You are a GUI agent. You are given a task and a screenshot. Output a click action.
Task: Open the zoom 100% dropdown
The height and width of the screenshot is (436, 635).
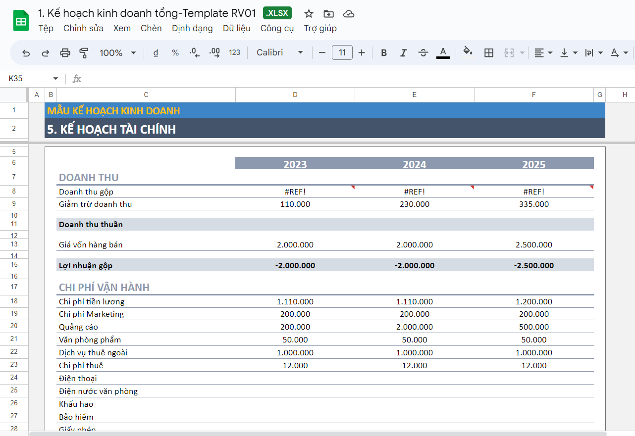point(118,52)
